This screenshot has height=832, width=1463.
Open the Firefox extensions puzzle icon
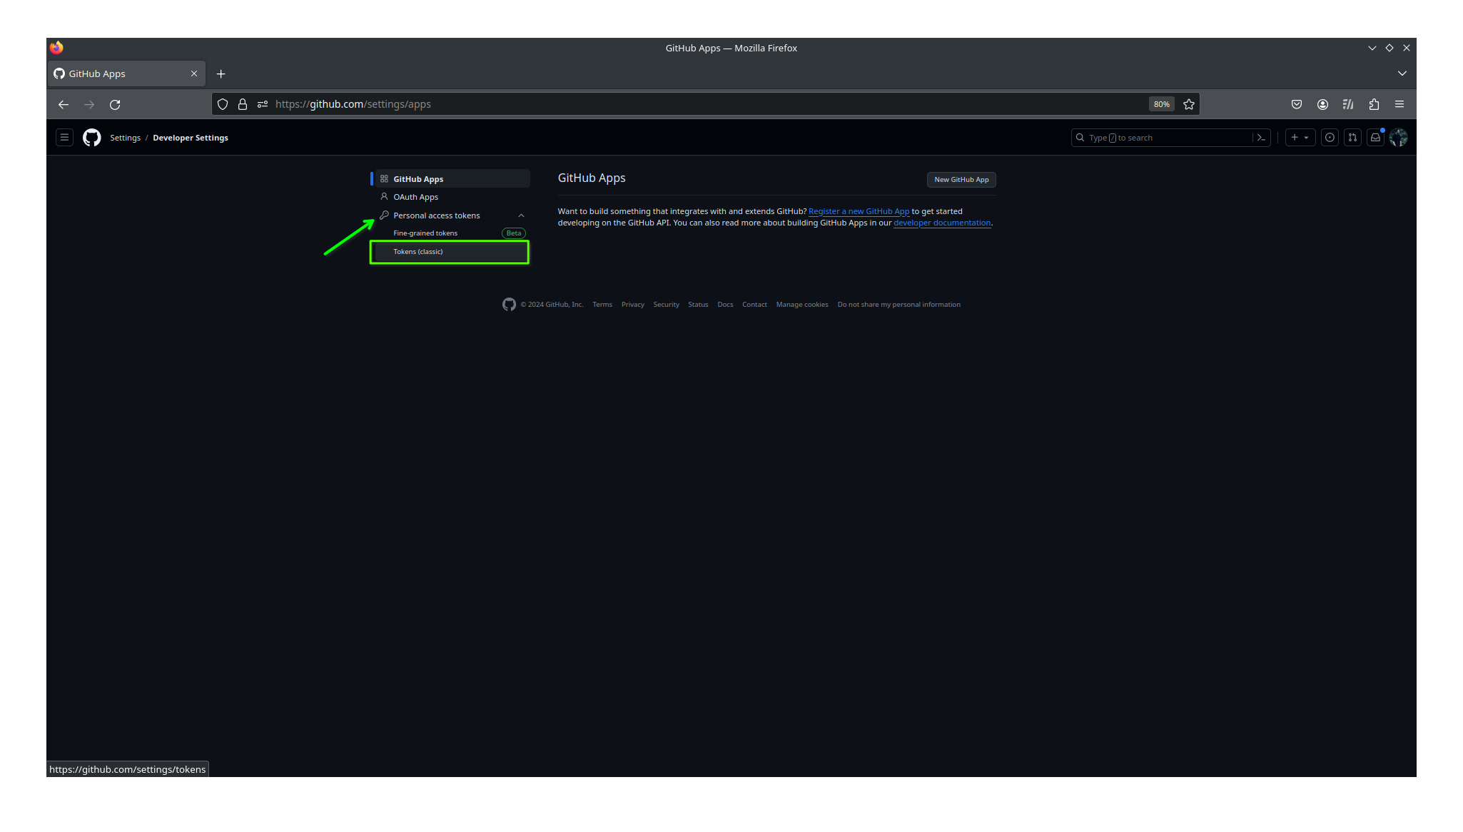point(1374,104)
